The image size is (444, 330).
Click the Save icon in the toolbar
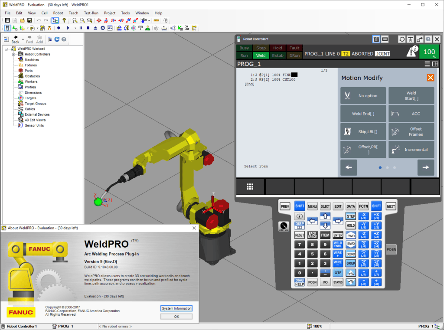(x=29, y=20)
